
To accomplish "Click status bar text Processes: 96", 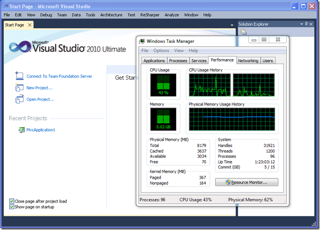I will coord(152,200).
